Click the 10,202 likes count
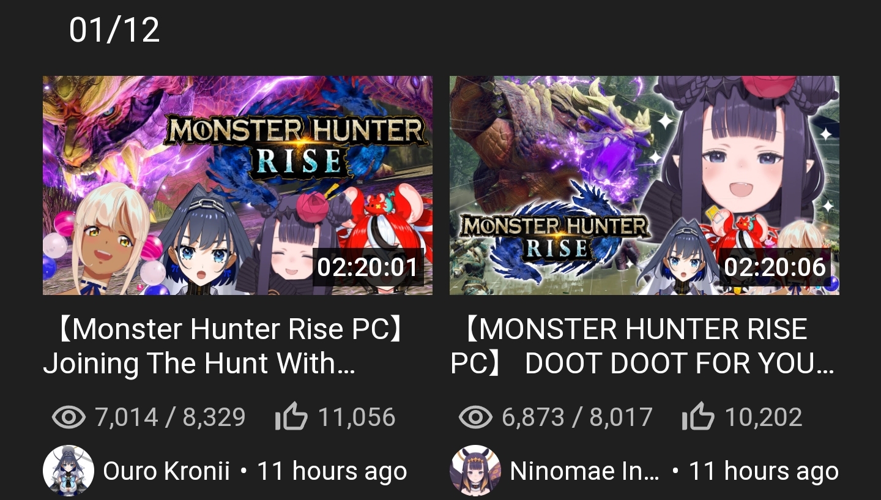881x500 pixels. pos(764,417)
